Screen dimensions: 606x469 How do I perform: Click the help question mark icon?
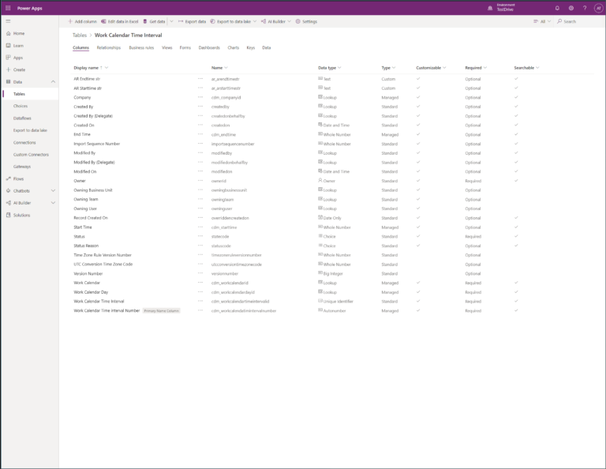click(x=585, y=8)
